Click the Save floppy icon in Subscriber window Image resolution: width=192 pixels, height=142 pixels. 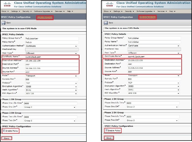pos(106,23)
